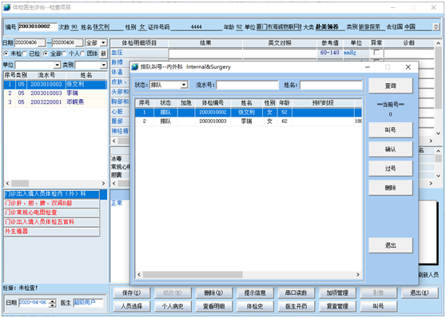The width and height of the screenshot is (446, 318).
Task: Click the 提示信息 button
Action: click(x=255, y=292)
